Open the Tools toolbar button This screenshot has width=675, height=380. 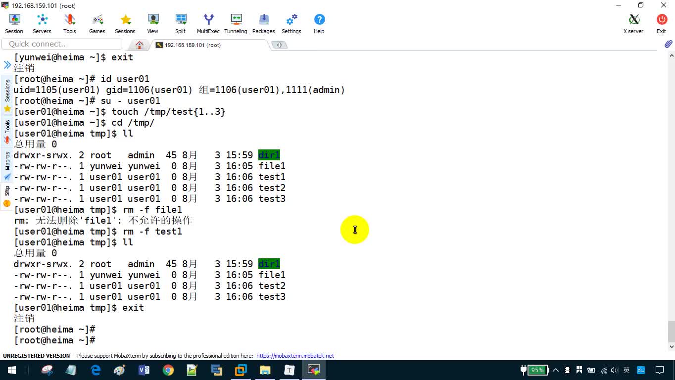coord(70,24)
